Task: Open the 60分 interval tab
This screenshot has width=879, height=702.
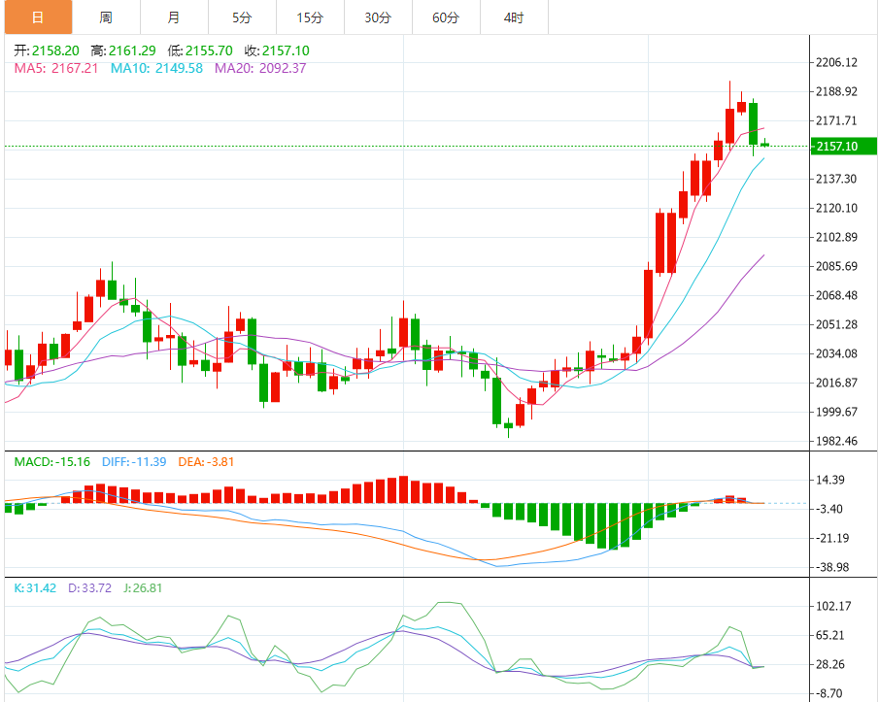Action: click(446, 17)
